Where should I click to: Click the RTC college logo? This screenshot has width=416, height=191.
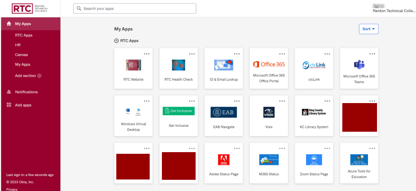click(x=30, y=9)
